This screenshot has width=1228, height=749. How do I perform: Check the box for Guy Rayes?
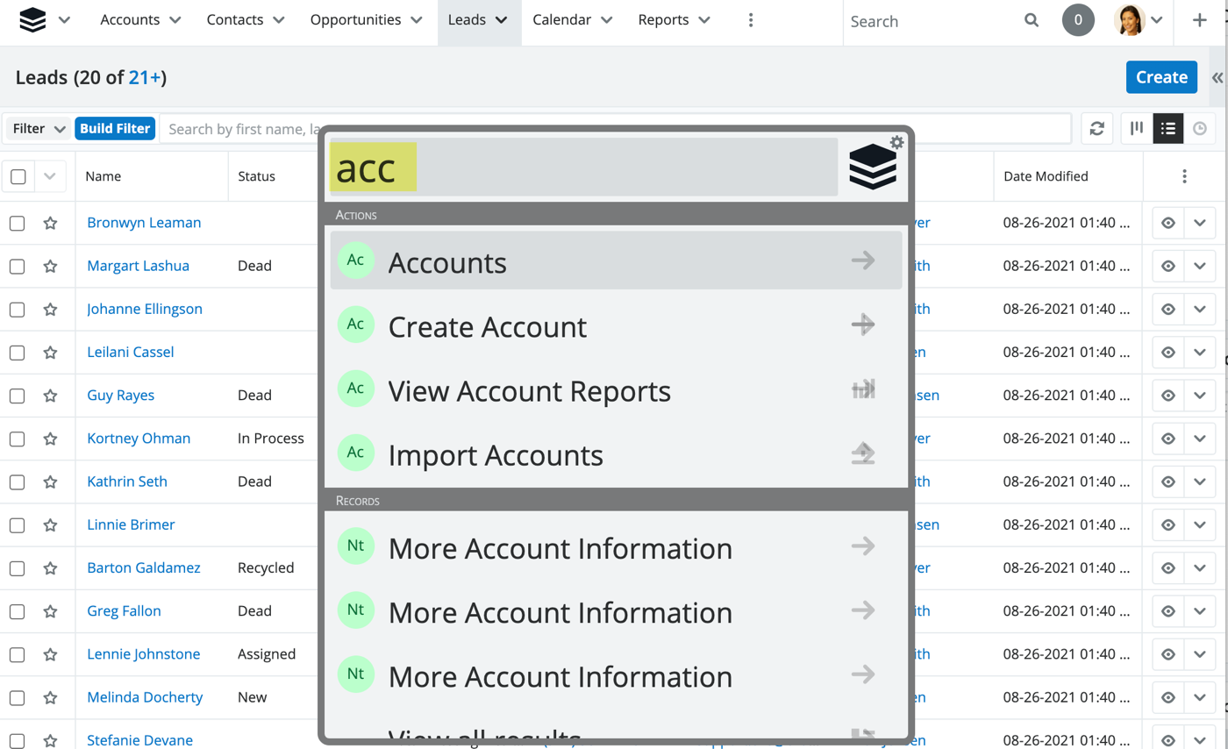(x=18, y=396)
